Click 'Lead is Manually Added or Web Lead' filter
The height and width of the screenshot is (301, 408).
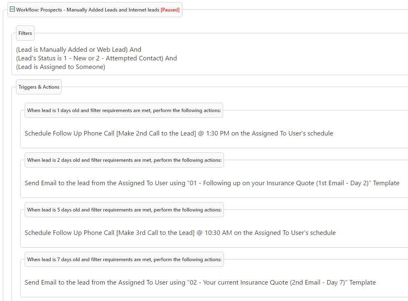[x=78, y=50]
